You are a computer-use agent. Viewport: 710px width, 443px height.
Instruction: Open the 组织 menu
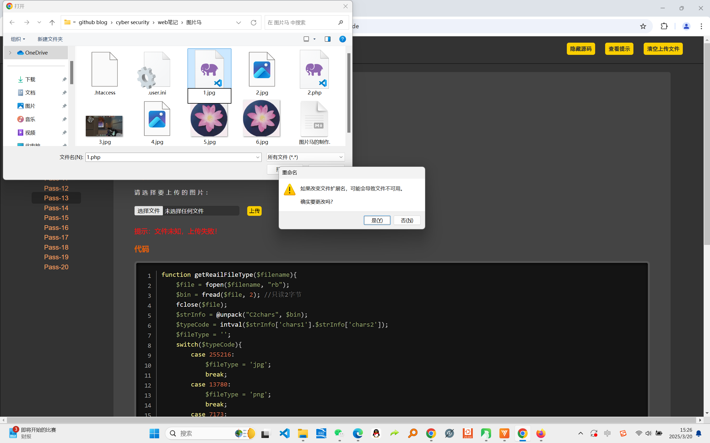click(x=17, y=39)
